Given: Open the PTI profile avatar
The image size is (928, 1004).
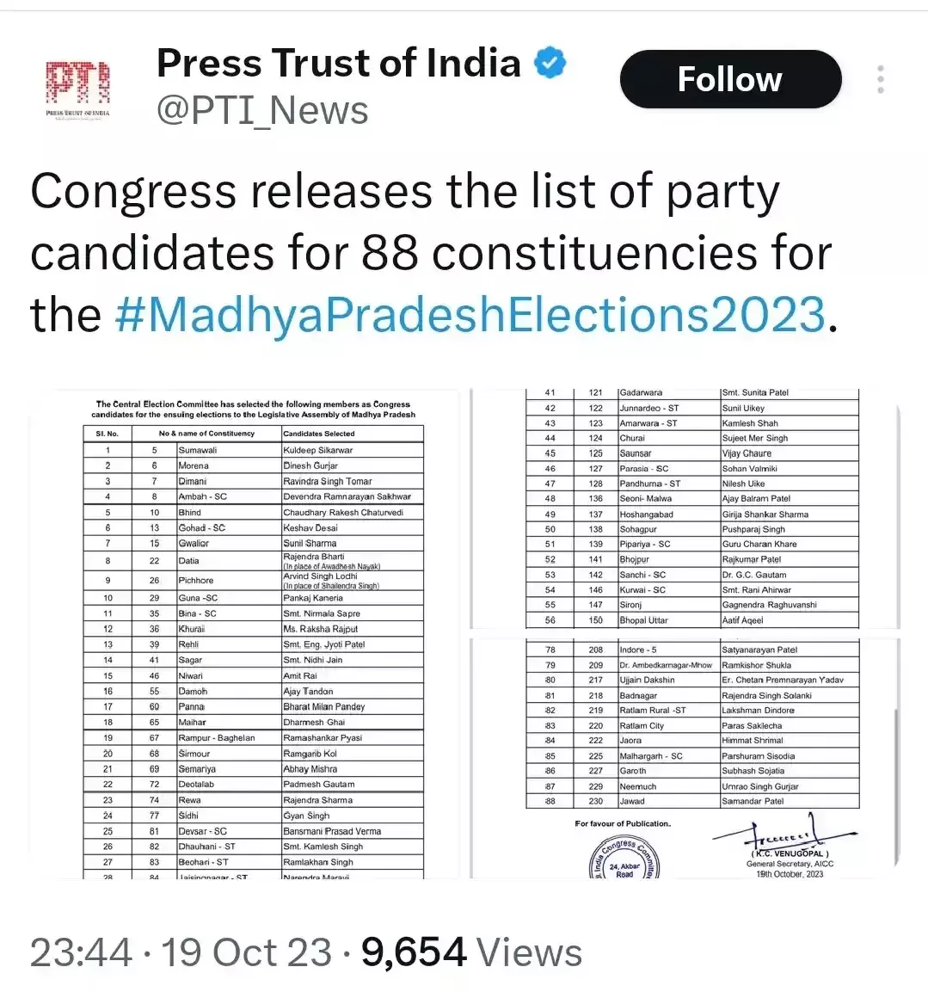Looking at the screenshot, I should pos(77,89).
